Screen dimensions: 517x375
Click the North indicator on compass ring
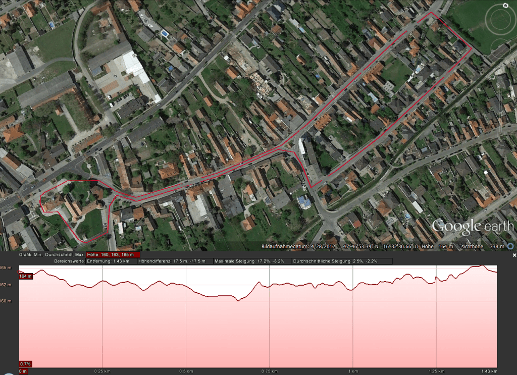pyautogui.click(x=505, y=6)
